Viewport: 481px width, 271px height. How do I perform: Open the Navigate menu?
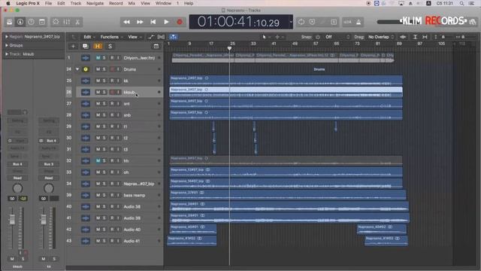click(95, 3)
